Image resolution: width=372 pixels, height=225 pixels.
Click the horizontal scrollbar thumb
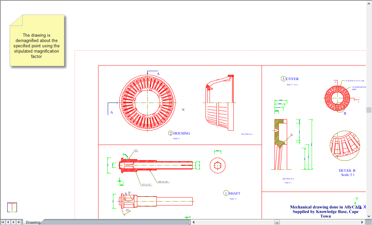pyautogui.click(x=277, y=222)
